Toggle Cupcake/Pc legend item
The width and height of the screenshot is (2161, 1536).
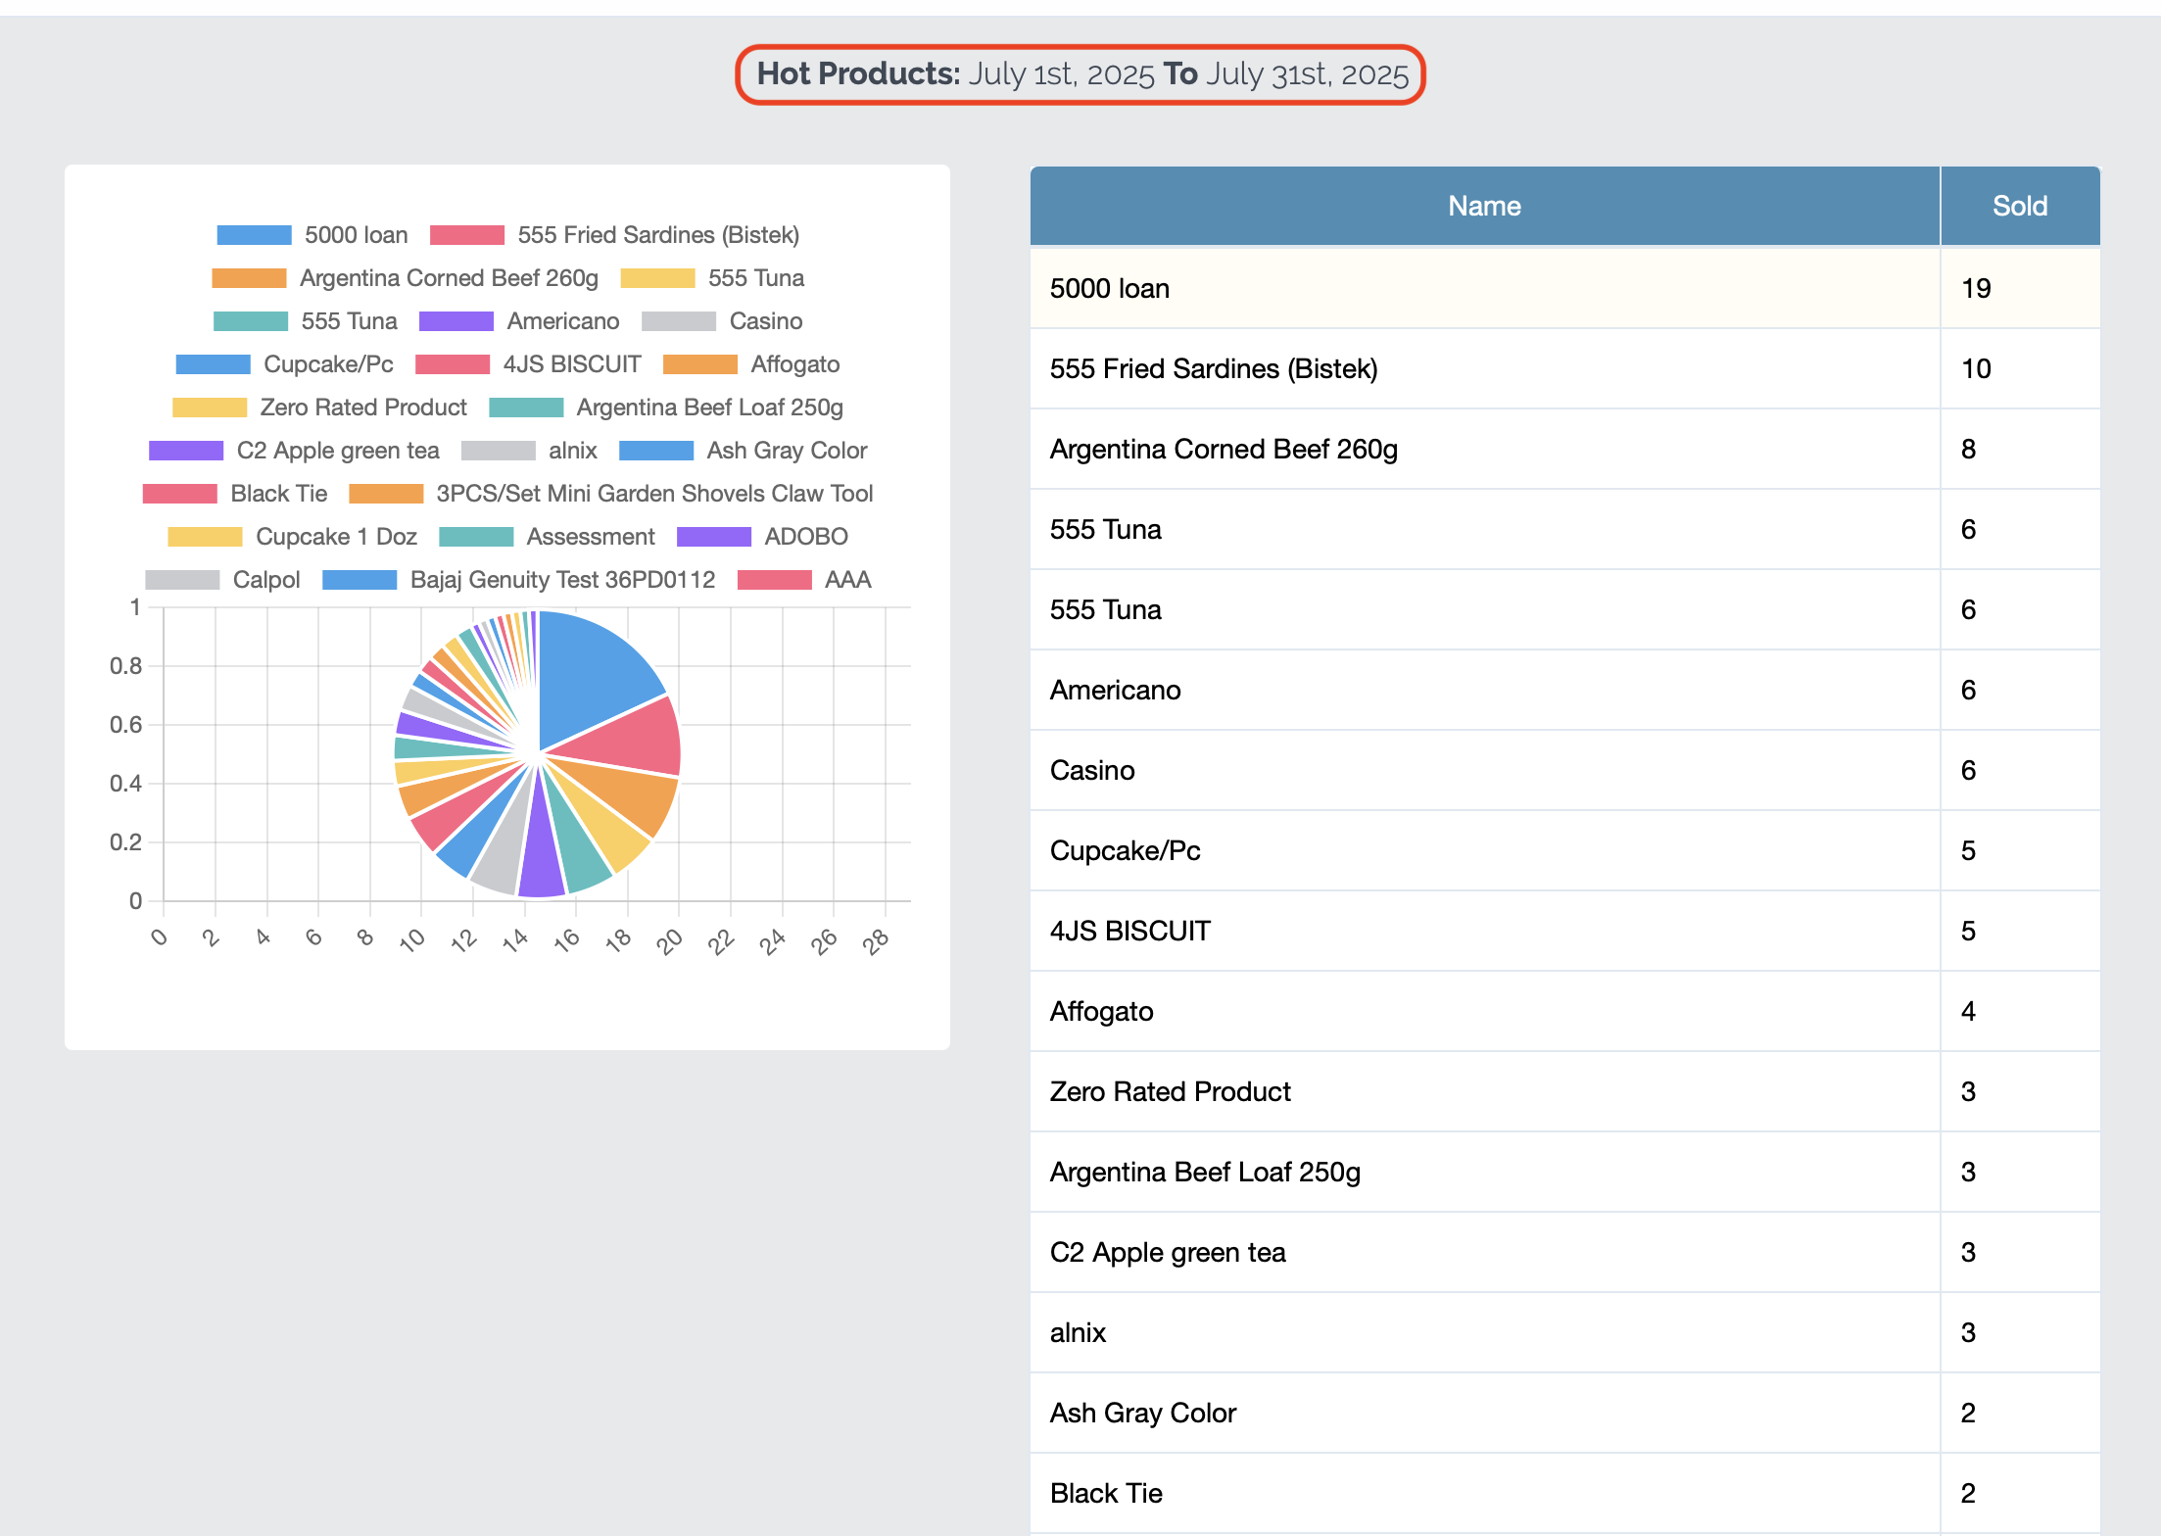[327, 364]
